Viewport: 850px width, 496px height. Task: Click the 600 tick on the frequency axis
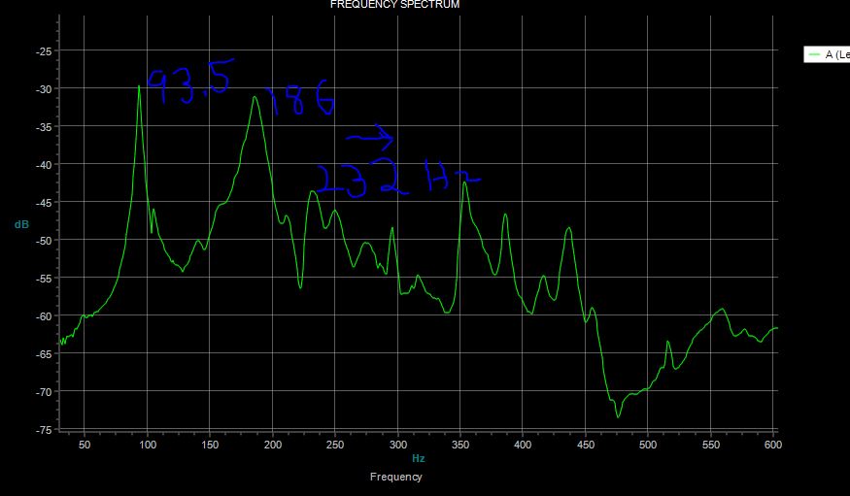point(772,444)
